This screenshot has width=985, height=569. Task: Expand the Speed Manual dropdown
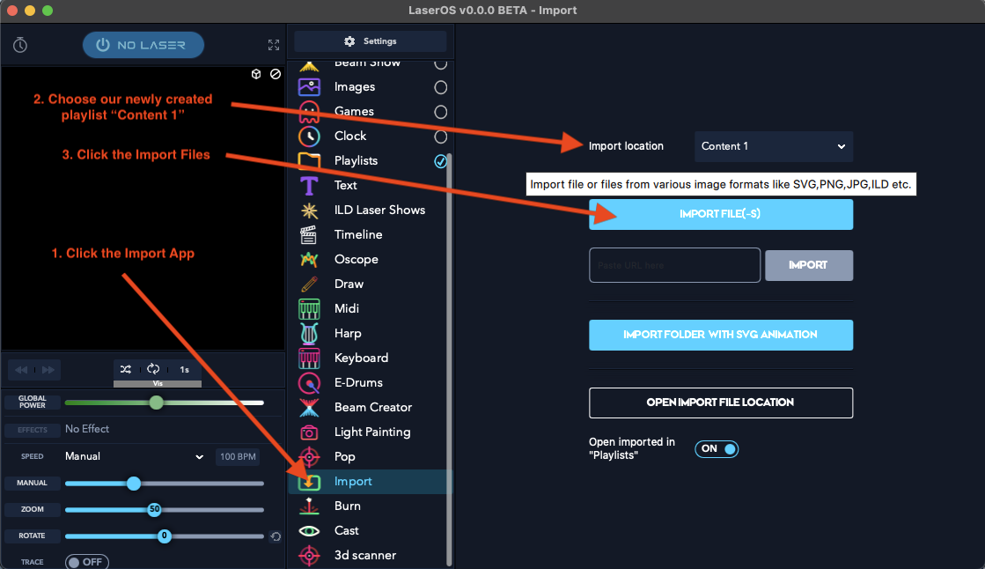coord(134,456)
